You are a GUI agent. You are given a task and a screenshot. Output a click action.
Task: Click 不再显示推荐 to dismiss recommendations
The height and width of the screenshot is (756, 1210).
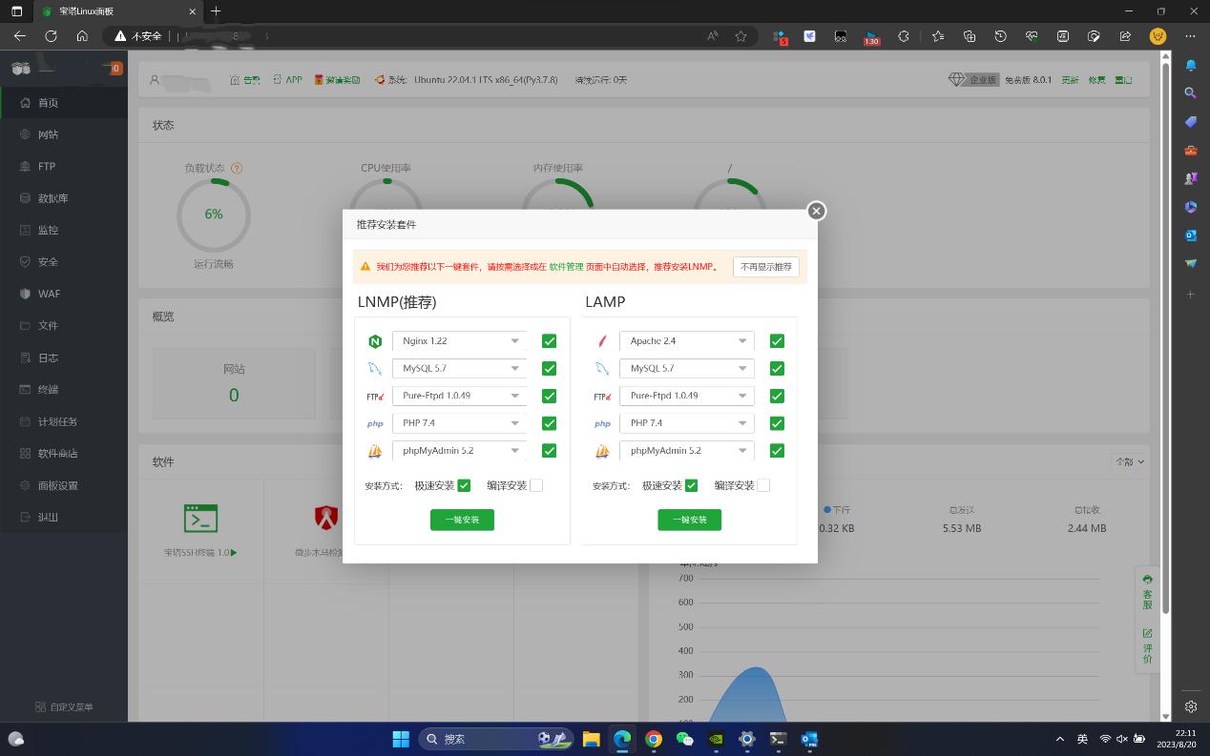(766, 267)
